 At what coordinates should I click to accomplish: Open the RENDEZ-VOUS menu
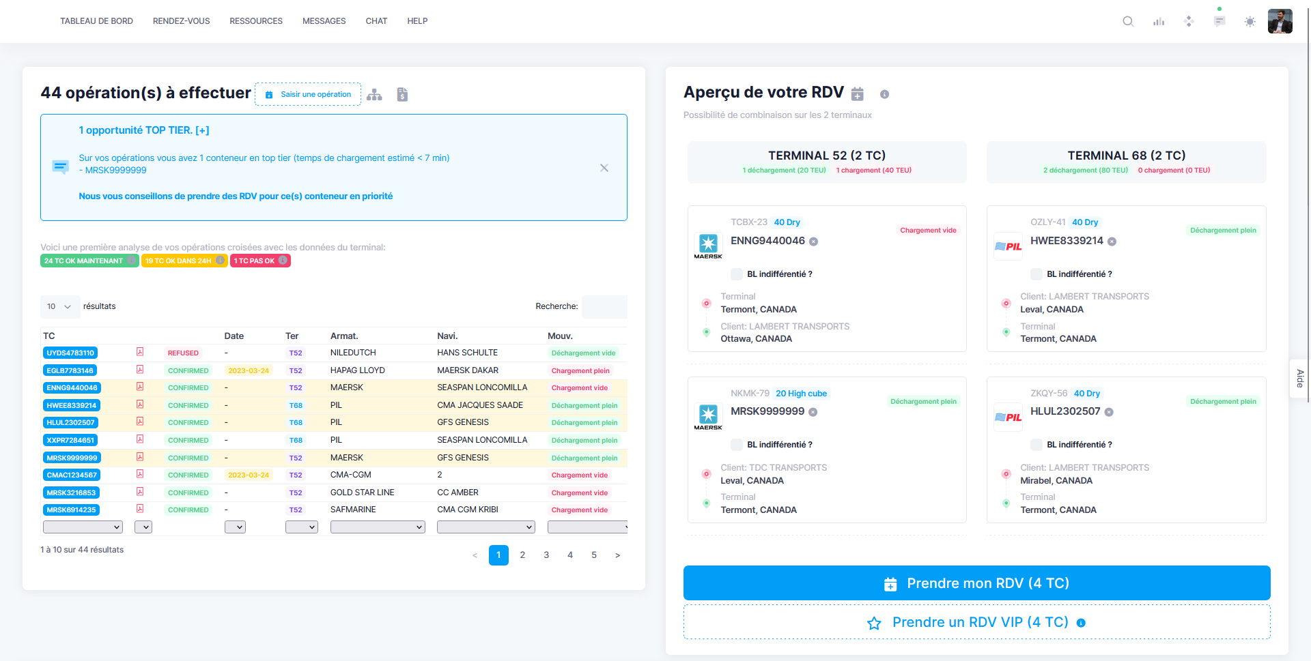(181, 21)
